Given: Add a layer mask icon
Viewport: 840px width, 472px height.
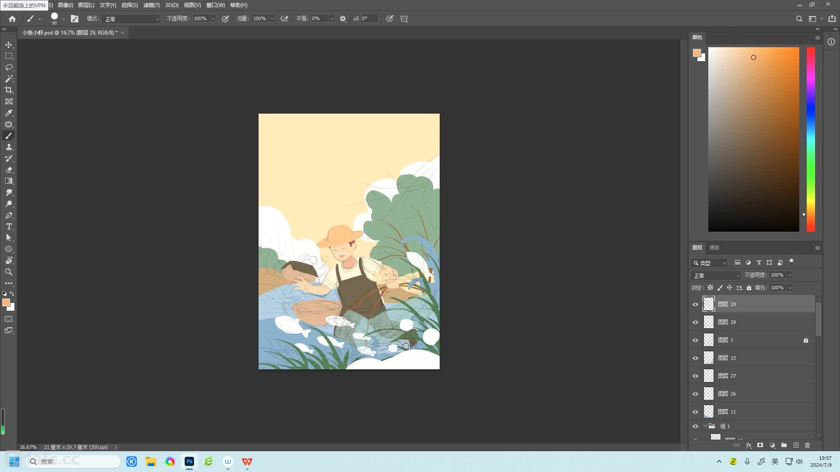Looking at the screenshot, I should click(760, 445).
